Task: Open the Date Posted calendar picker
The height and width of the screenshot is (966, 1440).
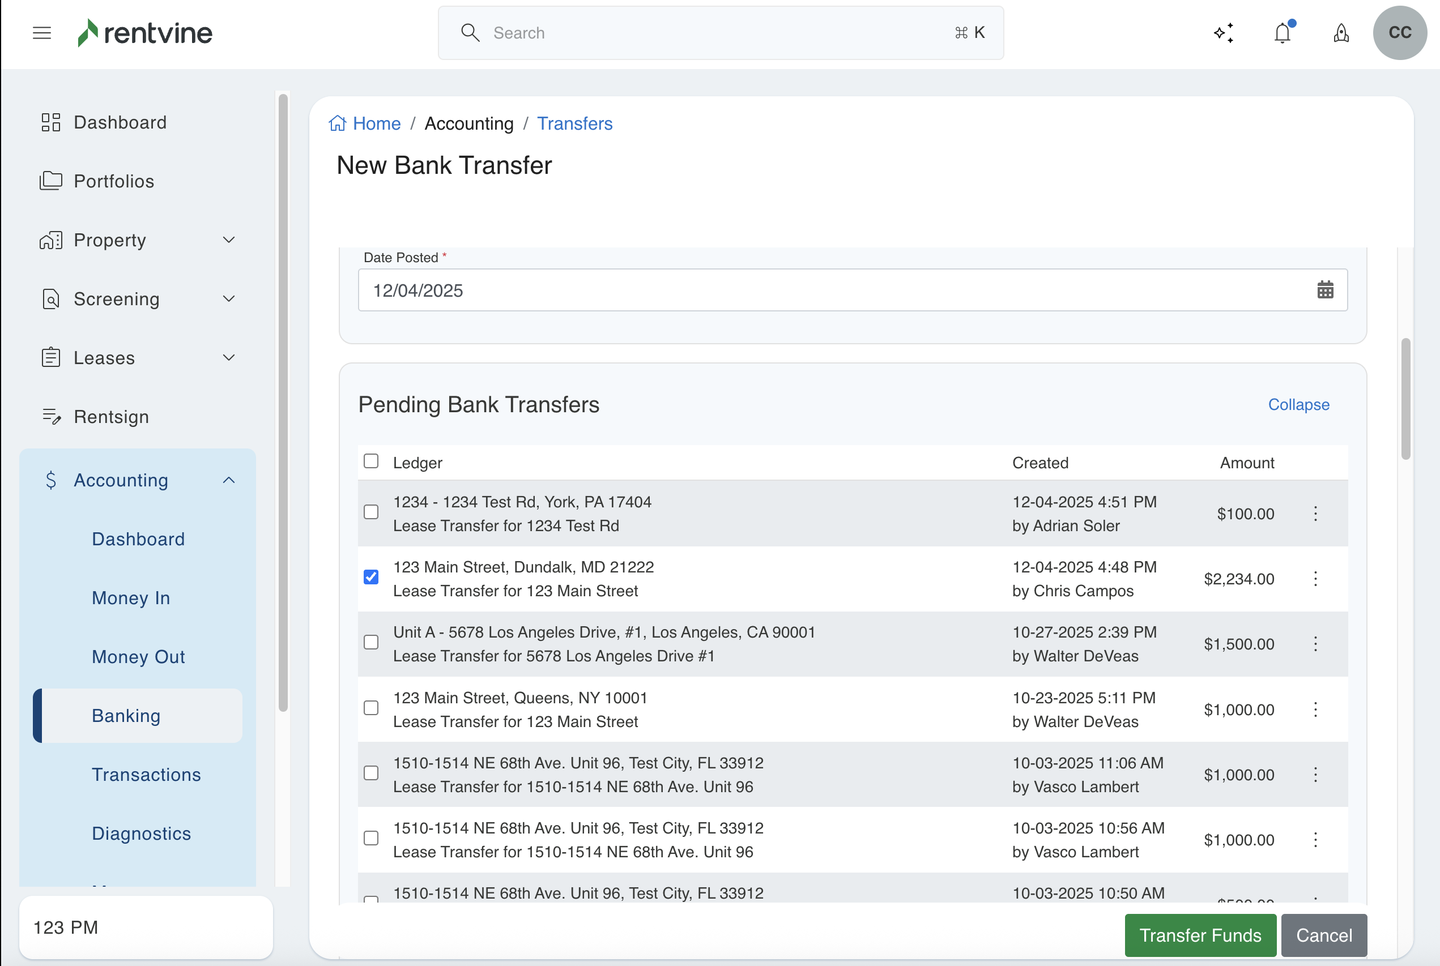Action: [1325, 289]
